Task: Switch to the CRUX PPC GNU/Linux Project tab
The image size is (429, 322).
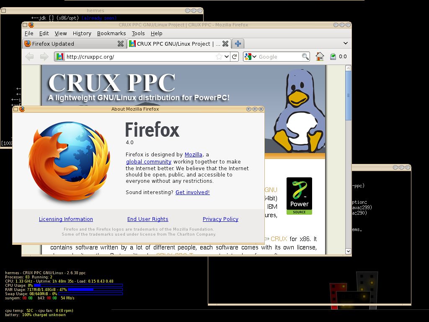Action: 179,44
